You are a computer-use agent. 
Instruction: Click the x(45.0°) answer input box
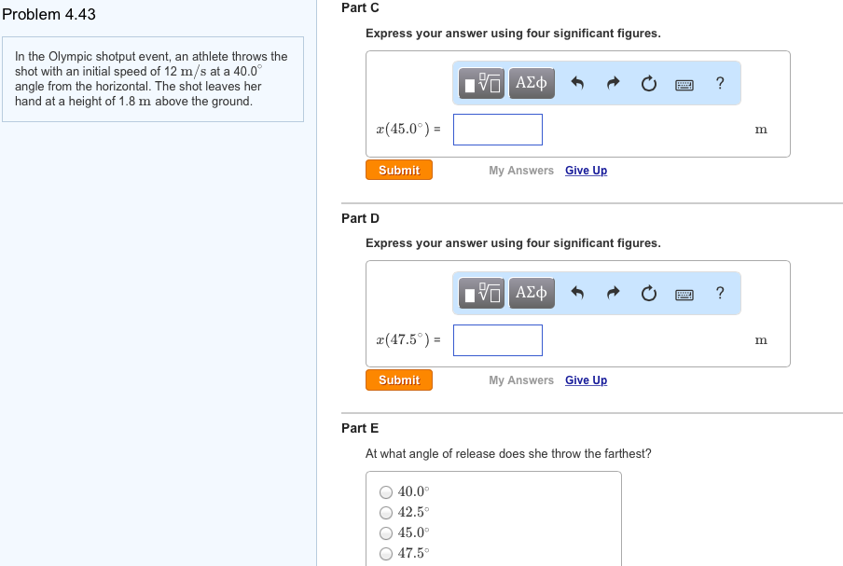(x=498, y=130)
